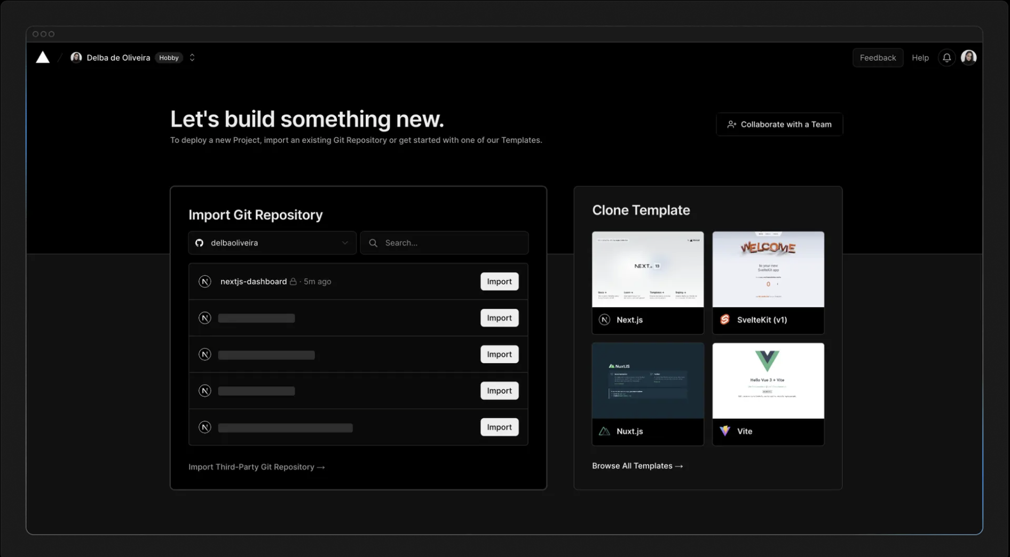Screen dimensions: 1010x557
Task: Click the private lock icon beside nextjs-dashboard
Action: [x=293, y=282]
